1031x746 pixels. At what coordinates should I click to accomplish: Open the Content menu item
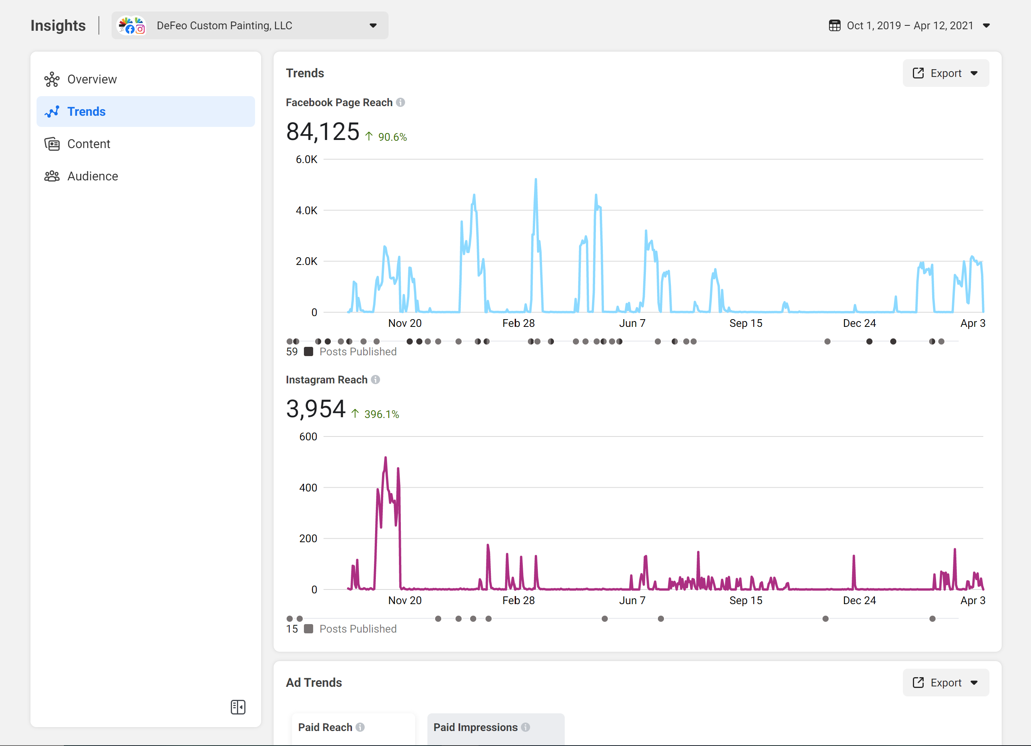click(x=145, y=144)
